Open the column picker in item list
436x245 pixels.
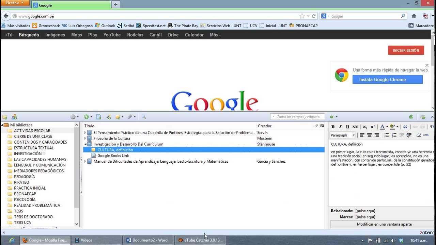(322, 126)
